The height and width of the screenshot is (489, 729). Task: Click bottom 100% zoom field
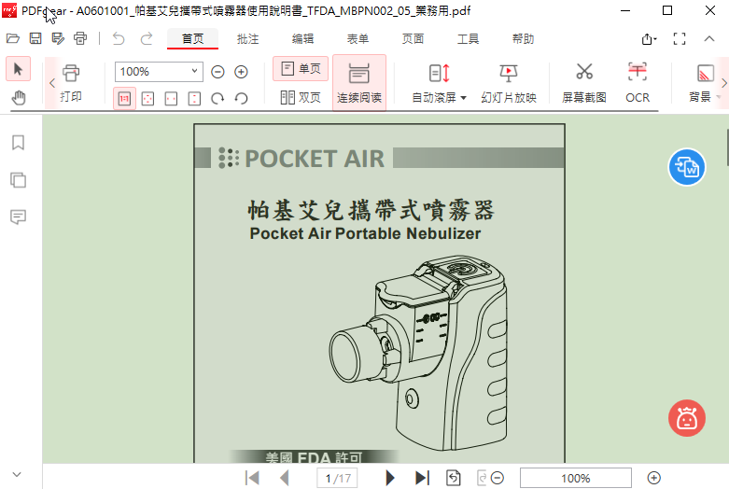[x=576, y=479]
